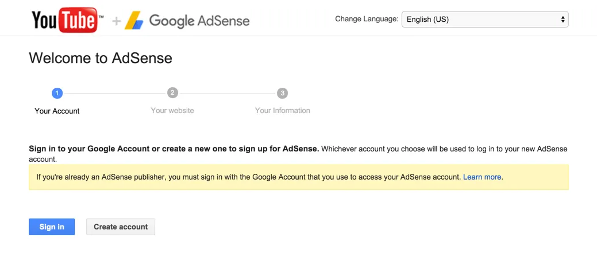Click the gray step 2 circle
This screenshot has height=253, width=597.
coord(172,93)
